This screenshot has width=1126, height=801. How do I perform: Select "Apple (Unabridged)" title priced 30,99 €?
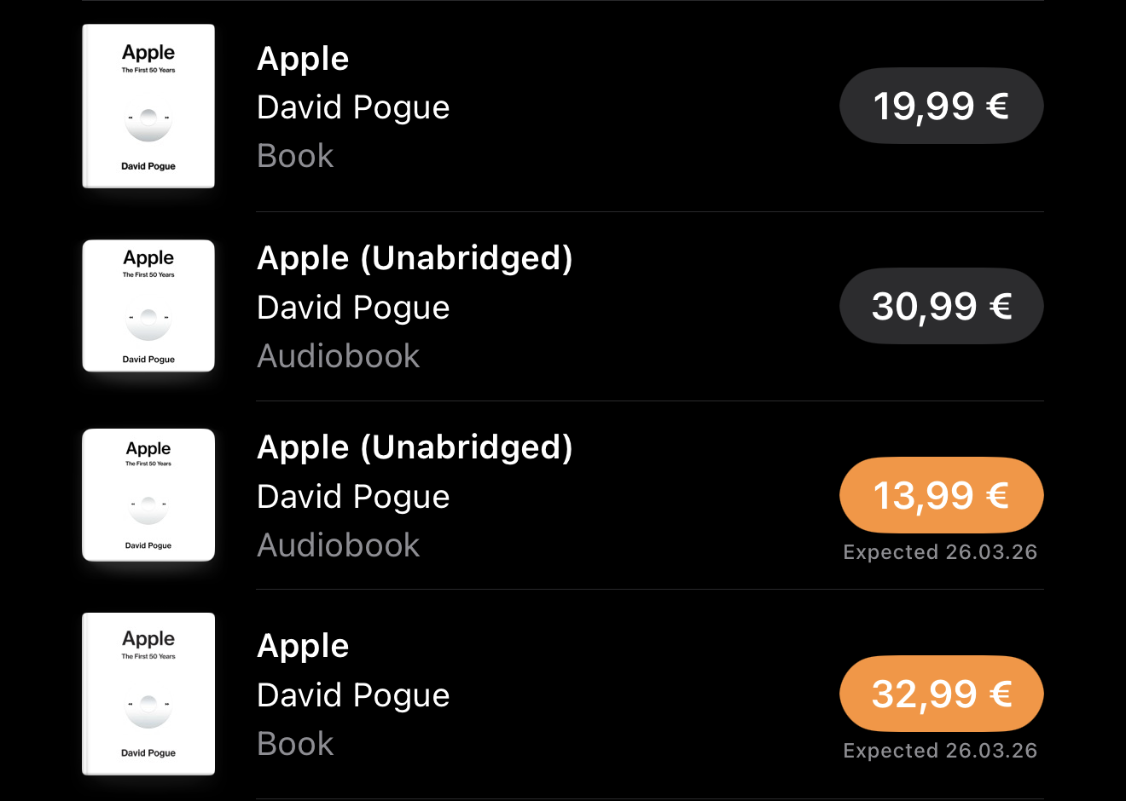(x=415, y=258)
